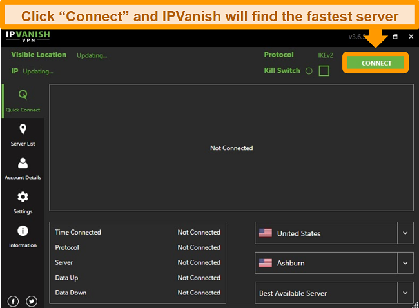Click the Visible Location label

(x=39, y=55)
